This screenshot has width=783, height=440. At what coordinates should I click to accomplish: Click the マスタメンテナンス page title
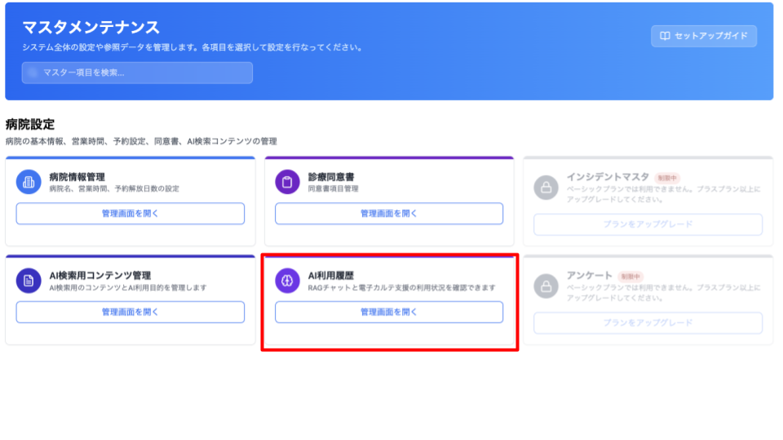click(x=91, y=28)
